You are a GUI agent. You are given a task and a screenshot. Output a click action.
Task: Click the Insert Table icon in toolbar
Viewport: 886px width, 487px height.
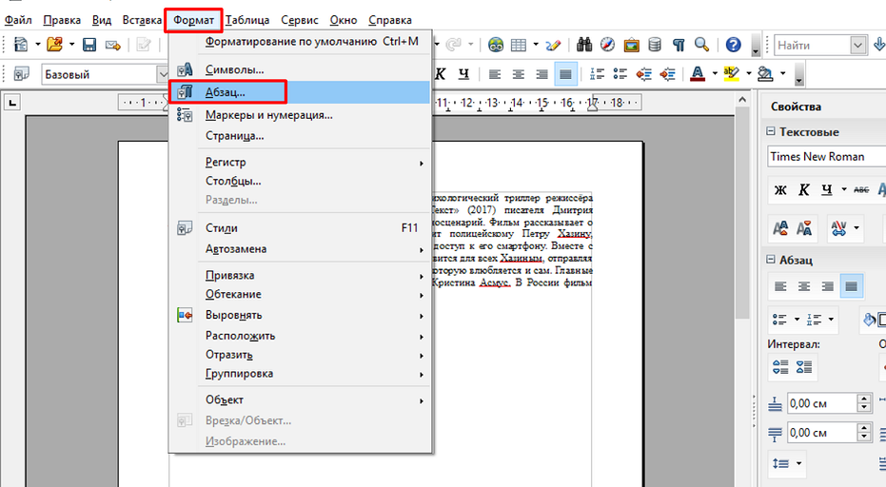pos(520,45)
